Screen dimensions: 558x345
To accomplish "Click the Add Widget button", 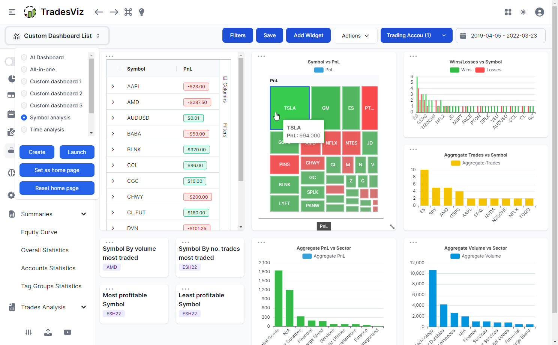I will click(308, 35).
